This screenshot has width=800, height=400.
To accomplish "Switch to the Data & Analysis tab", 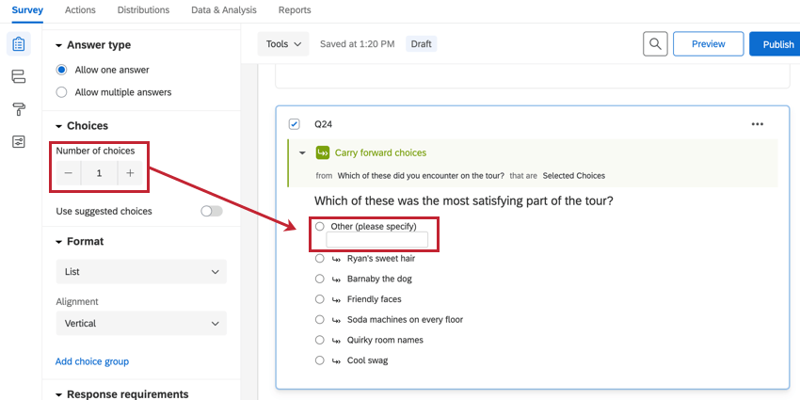I will click(x=224, y=10).
